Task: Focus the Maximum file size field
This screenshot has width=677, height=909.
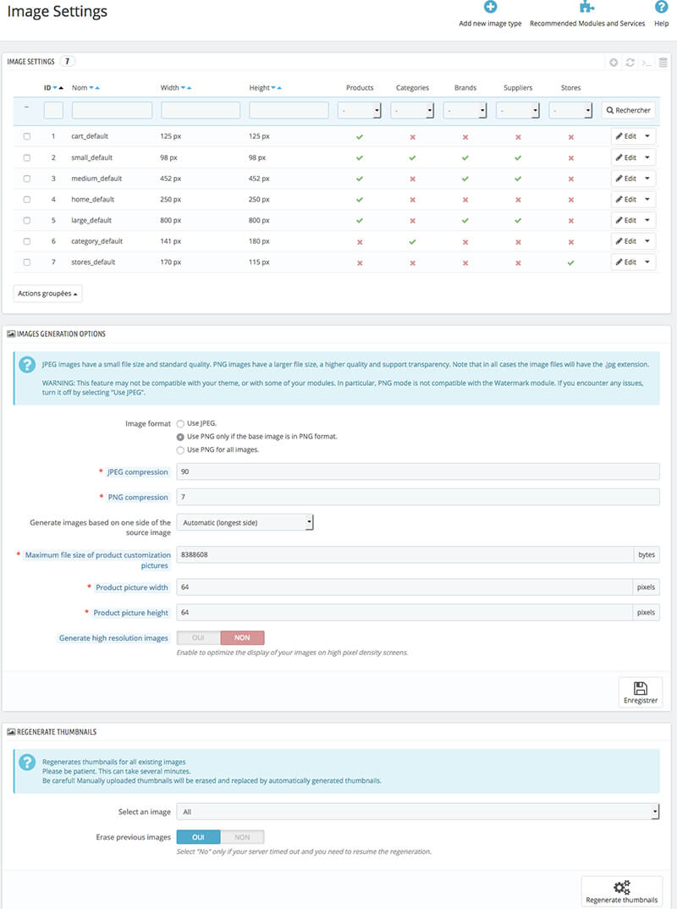Action: click(405, 554)
